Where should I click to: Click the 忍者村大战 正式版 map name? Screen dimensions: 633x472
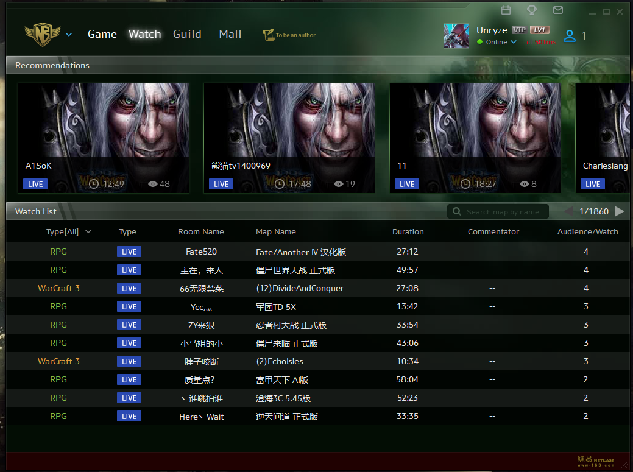click(291, 325)
